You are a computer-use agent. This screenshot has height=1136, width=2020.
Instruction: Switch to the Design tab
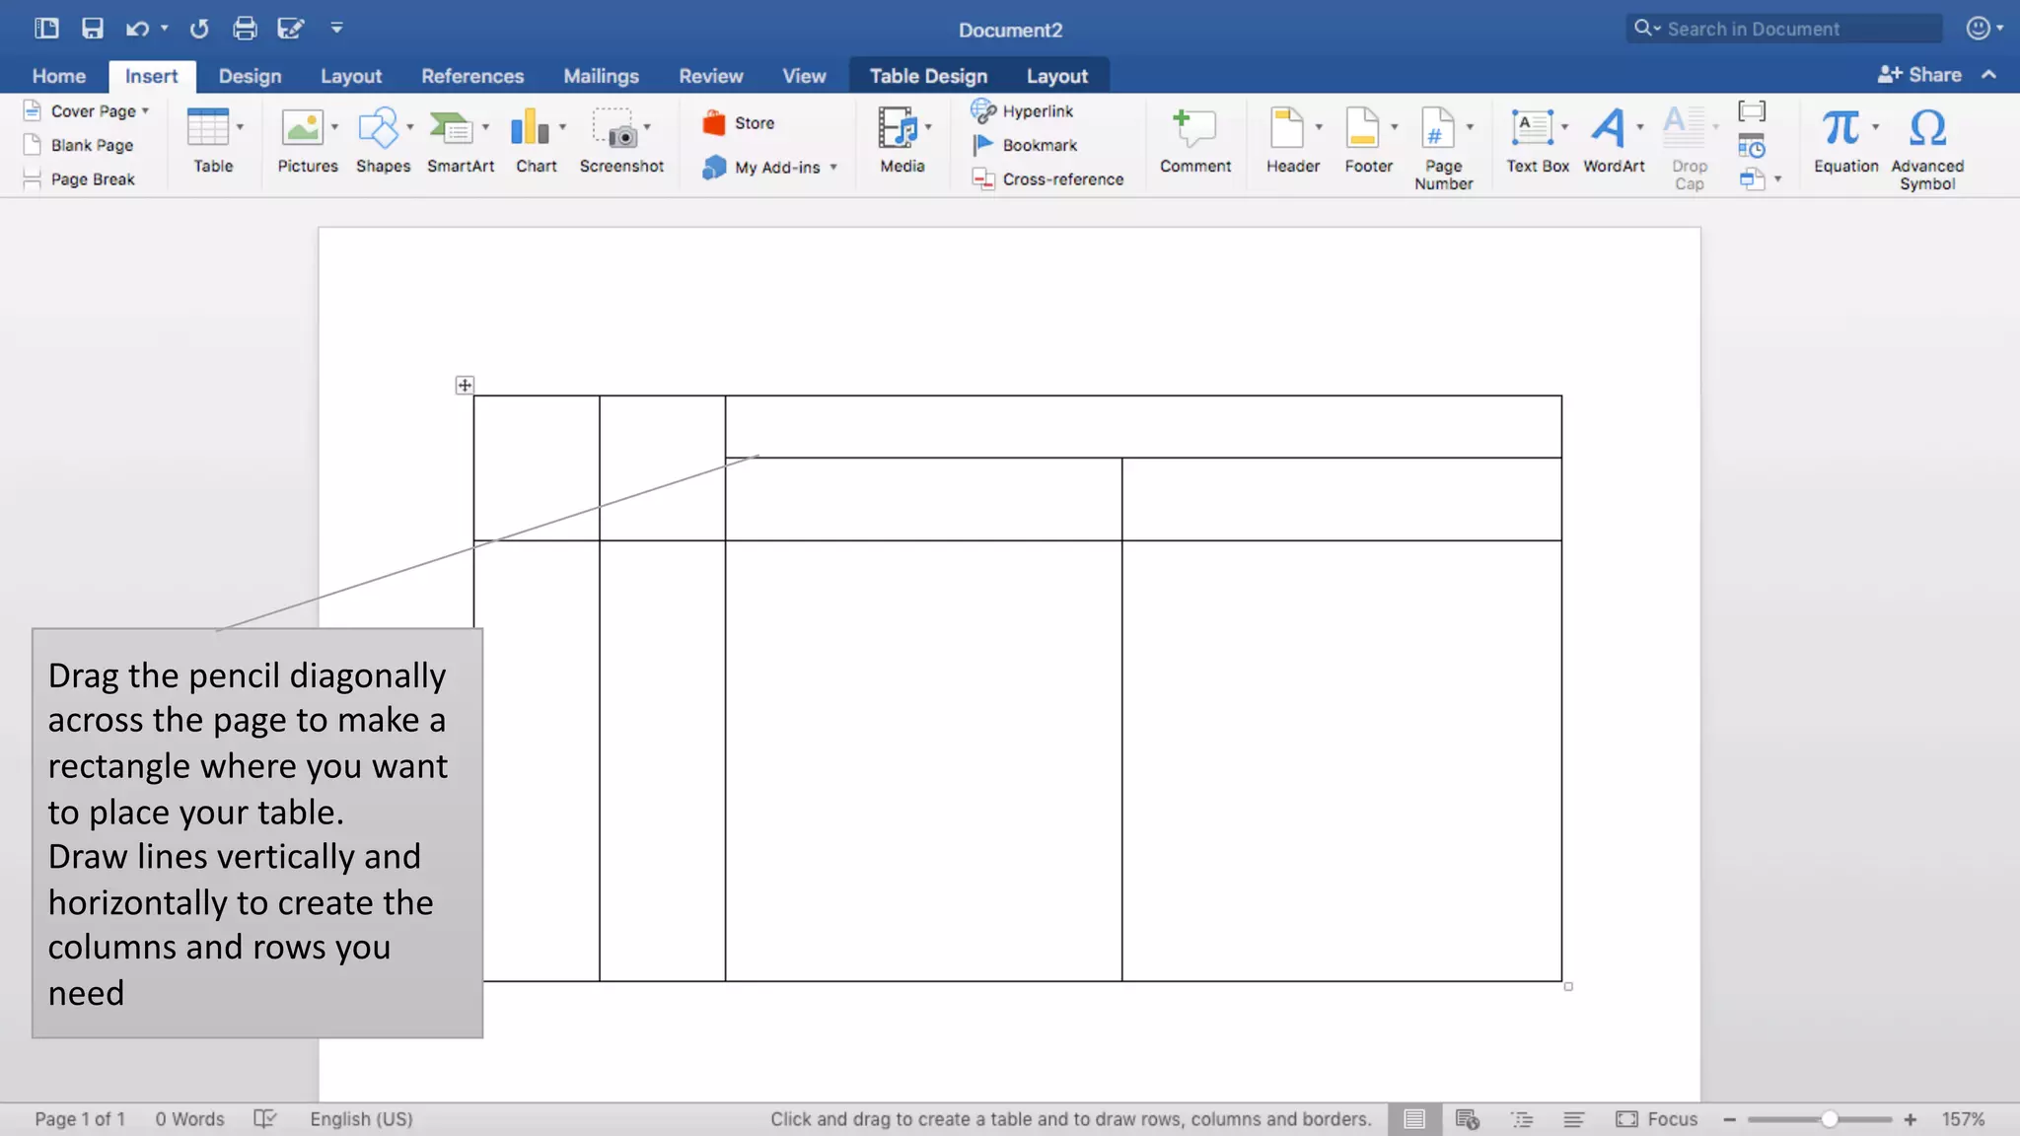250,76
